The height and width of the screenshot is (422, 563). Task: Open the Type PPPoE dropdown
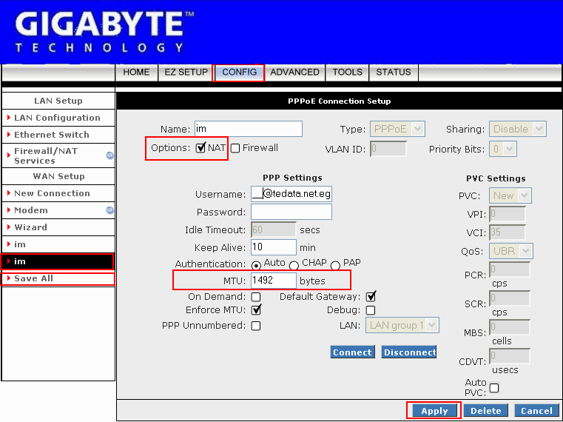pyautogui.click(x=397, y=129)
